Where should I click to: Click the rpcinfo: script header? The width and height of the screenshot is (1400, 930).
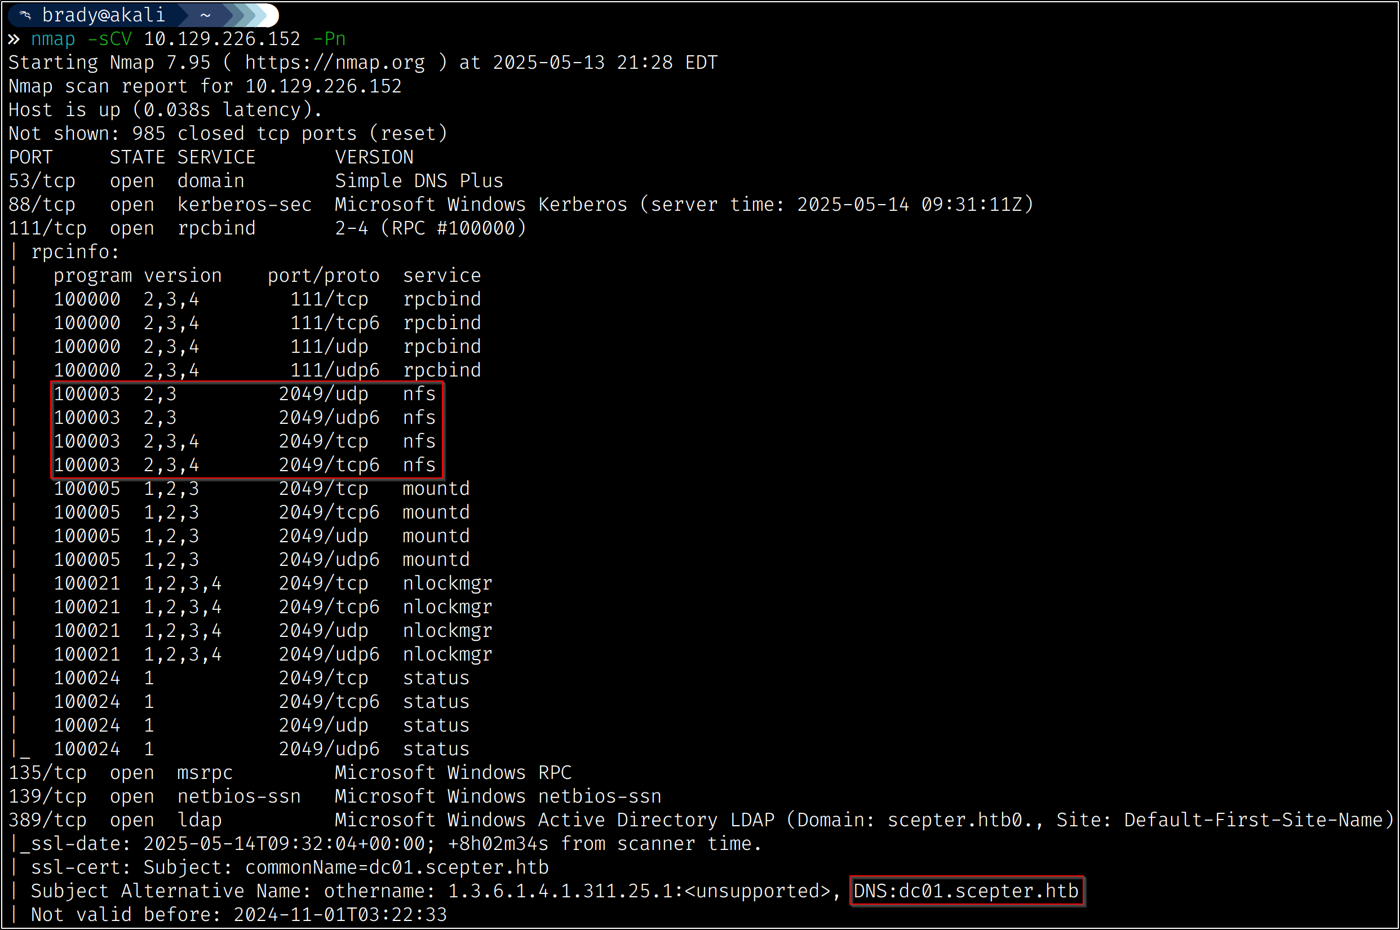click(x=75, y=252)
